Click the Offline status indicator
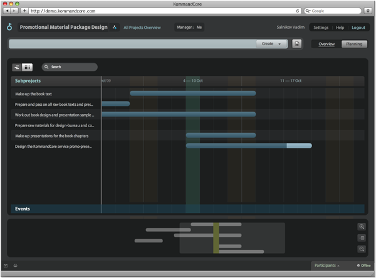Screen dimensions: 376x280 363,266
